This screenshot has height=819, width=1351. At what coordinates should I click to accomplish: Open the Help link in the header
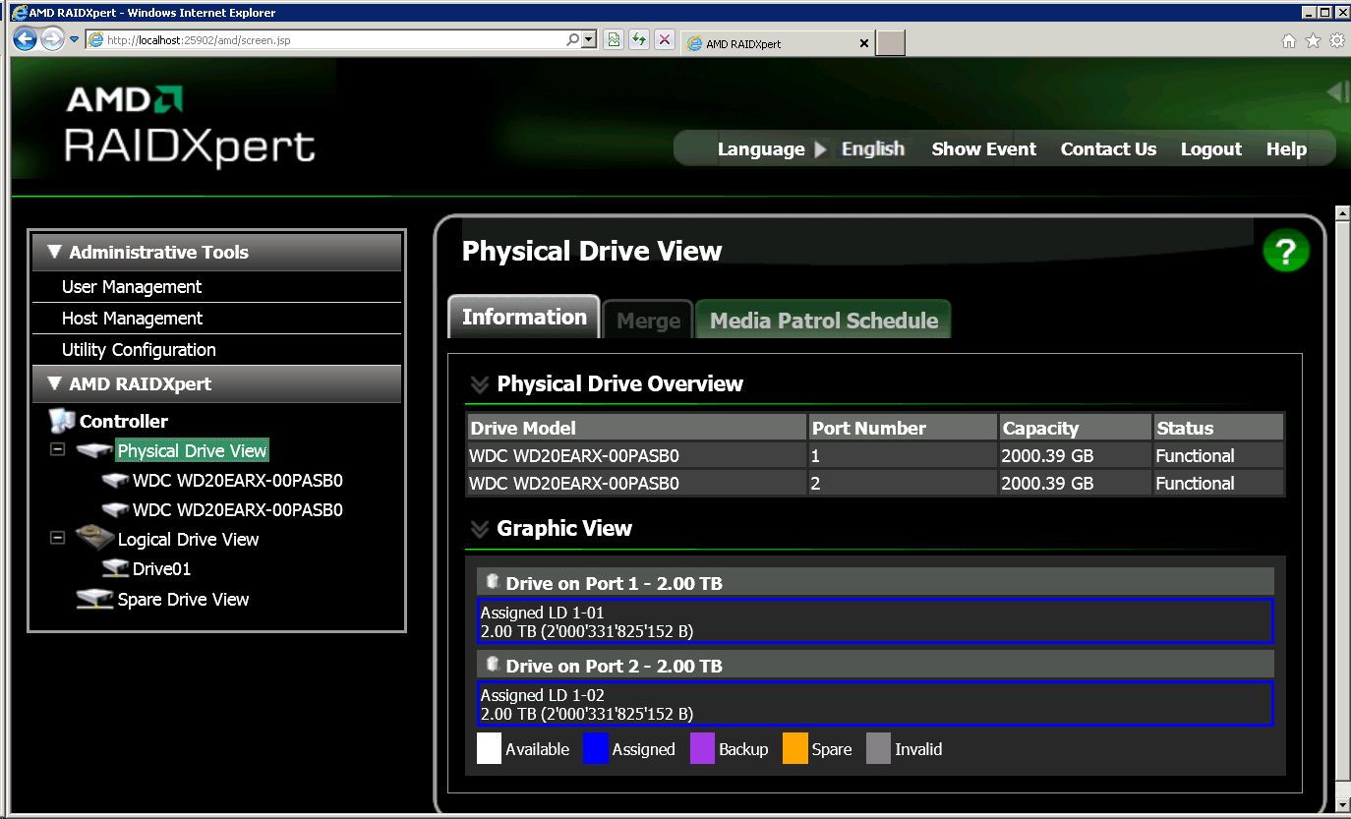pyautogui.click(x=1286, y=149)
